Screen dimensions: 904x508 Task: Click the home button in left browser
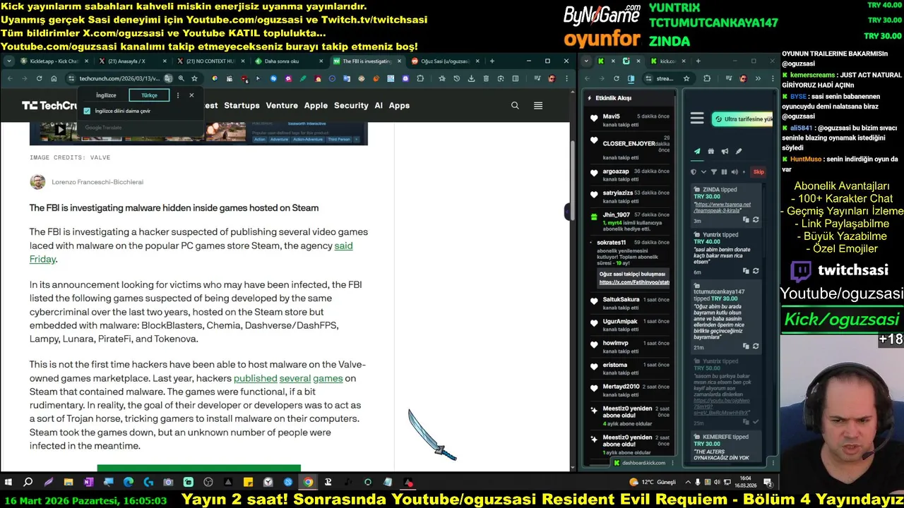[x=54, y=78]
